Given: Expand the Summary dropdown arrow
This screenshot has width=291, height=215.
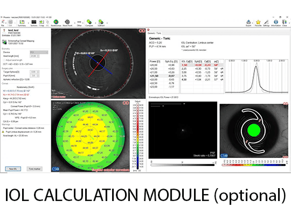Looking at the screenshot, I should pyautogui.click(x=29, y=23).
